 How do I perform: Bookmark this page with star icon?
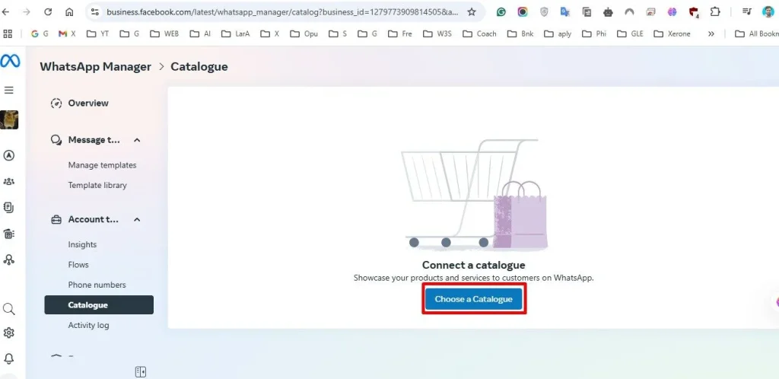pos(472,12)
